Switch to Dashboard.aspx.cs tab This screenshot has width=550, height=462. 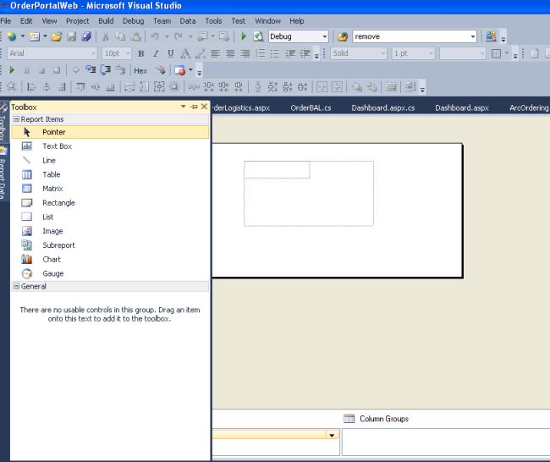coord(383,108)
